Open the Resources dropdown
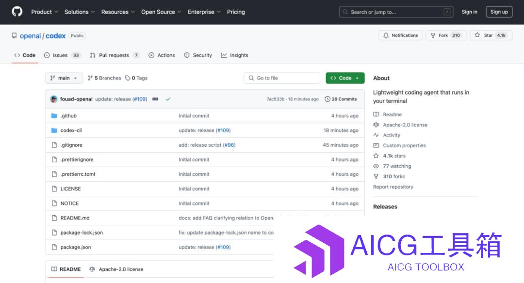The height and width of the screenshot is (283, 524). 118,12
